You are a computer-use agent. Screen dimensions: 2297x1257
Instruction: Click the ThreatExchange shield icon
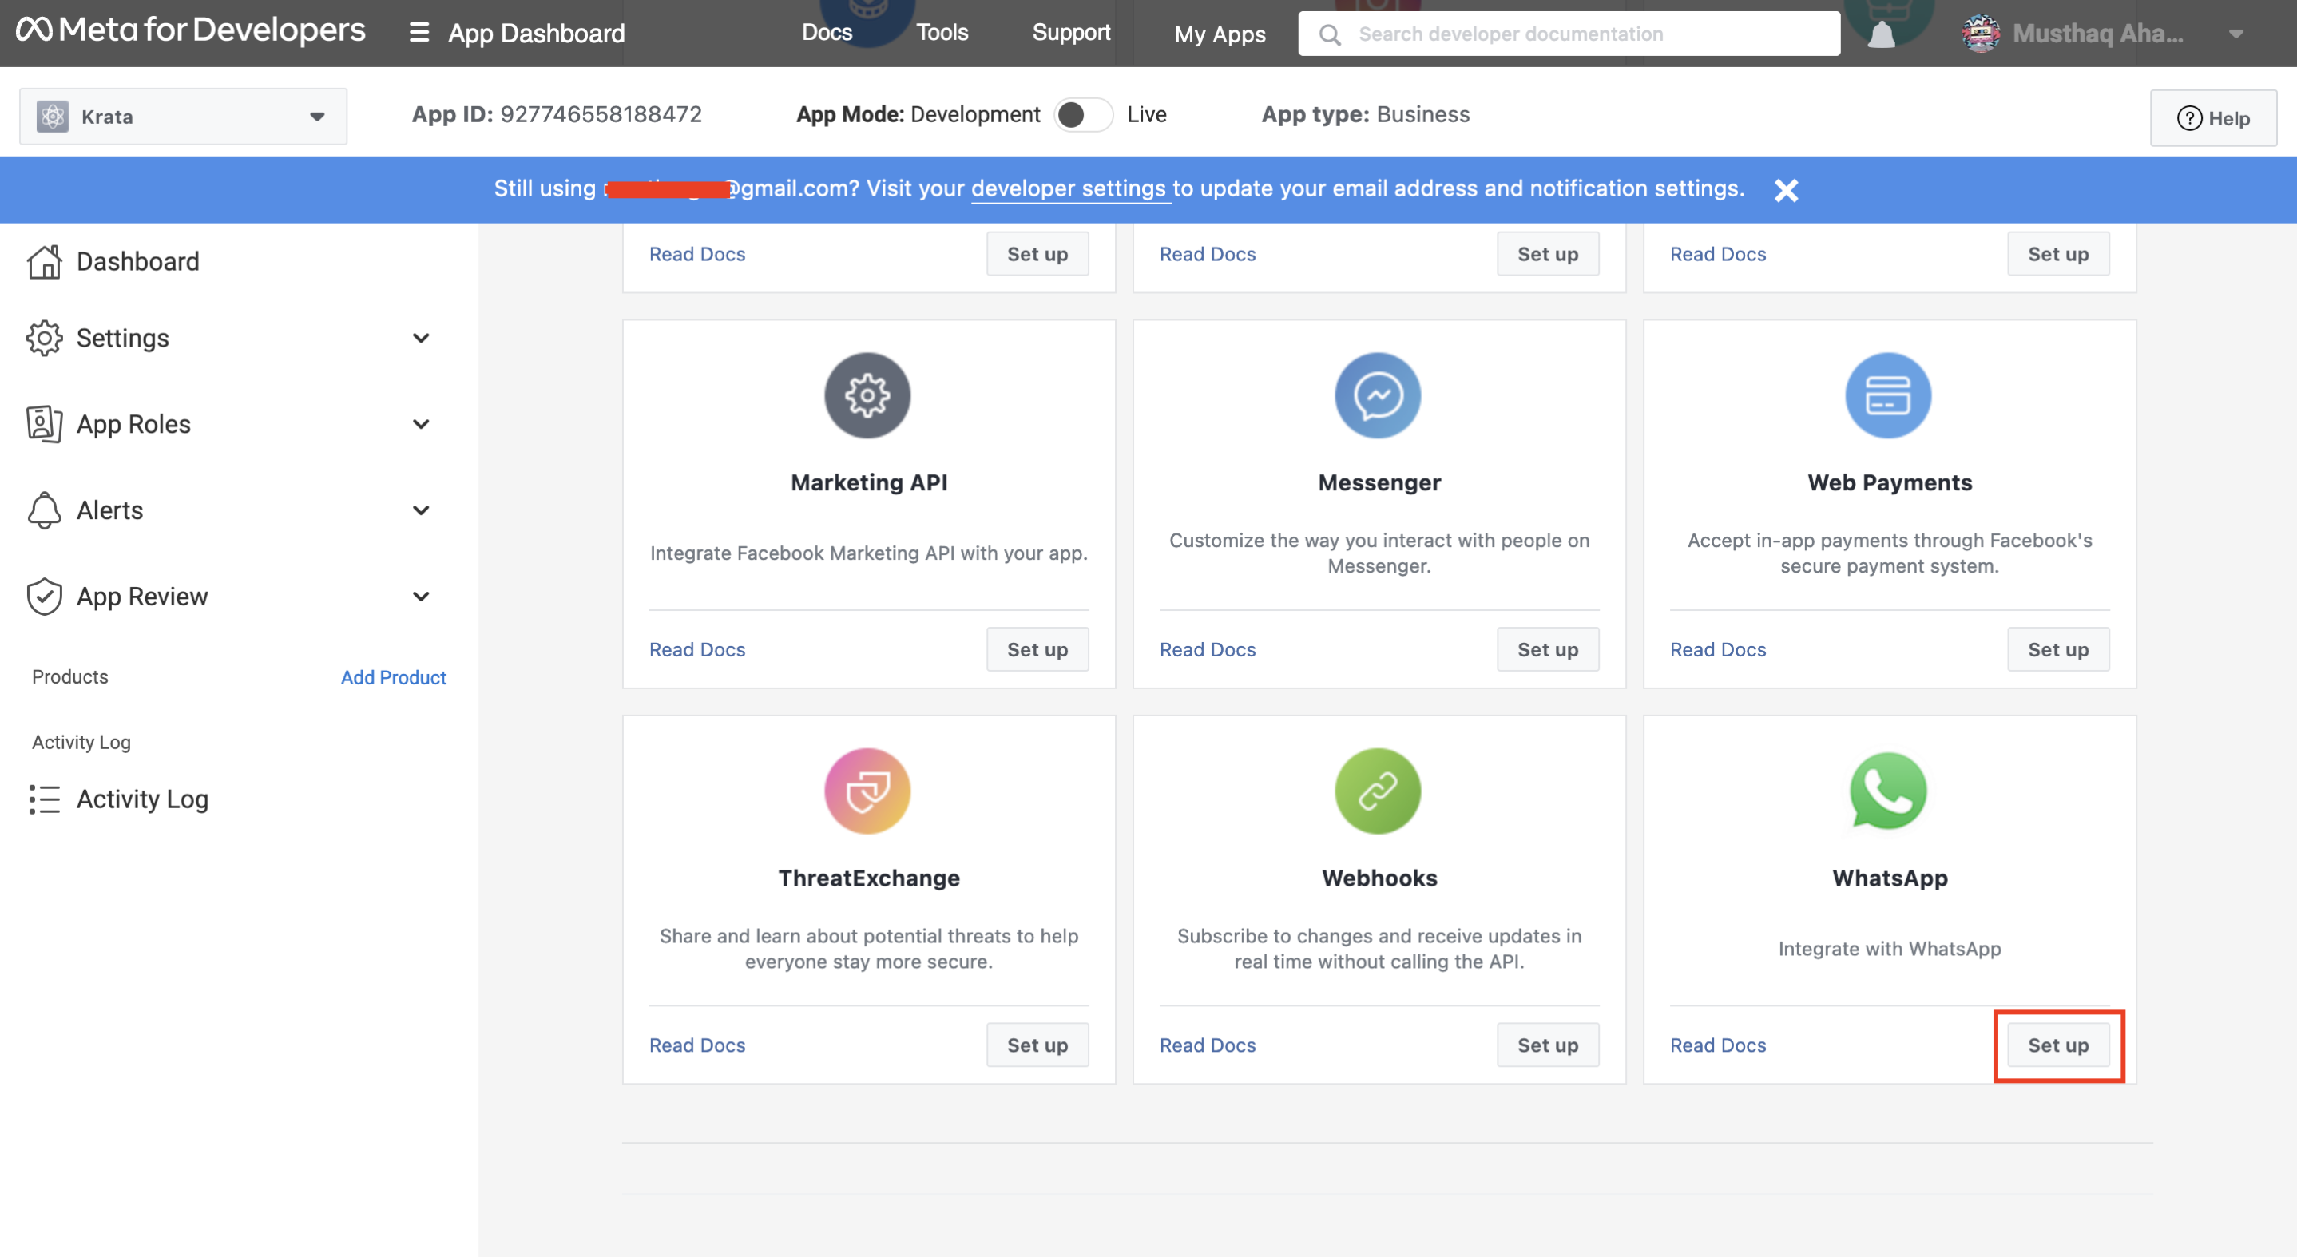(868, 791)
